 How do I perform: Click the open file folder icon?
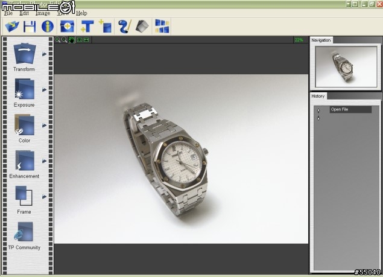[12, 27]
